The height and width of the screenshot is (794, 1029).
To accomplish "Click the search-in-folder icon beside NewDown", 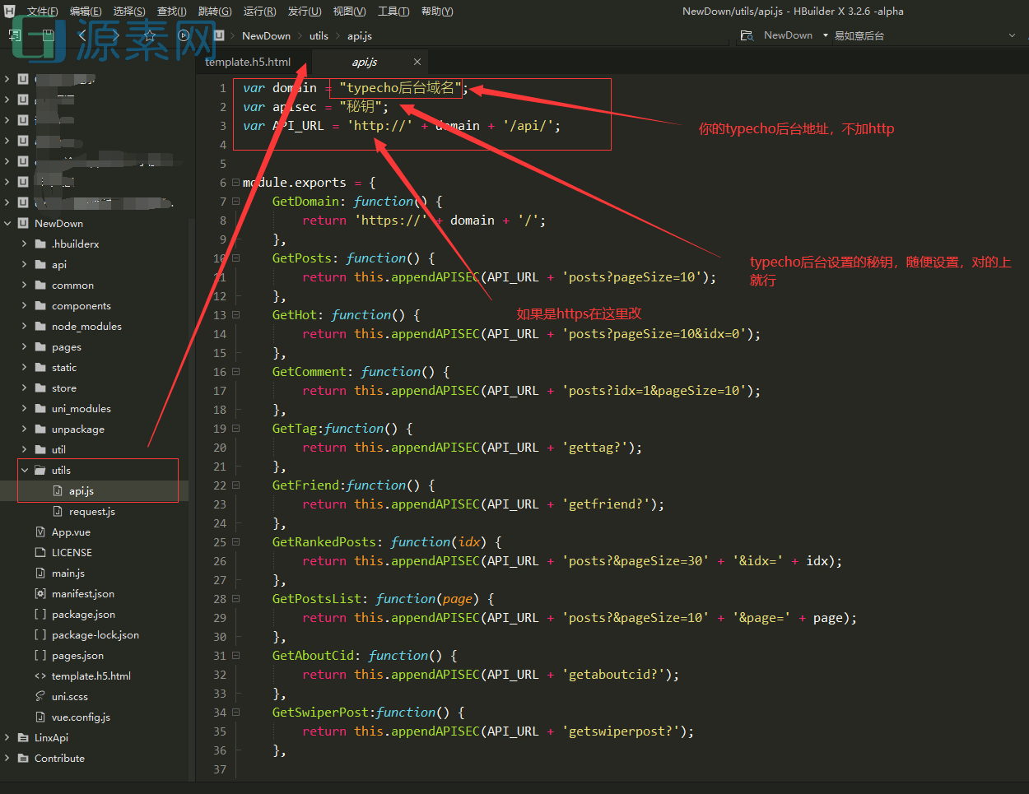I will coord(747,35).
